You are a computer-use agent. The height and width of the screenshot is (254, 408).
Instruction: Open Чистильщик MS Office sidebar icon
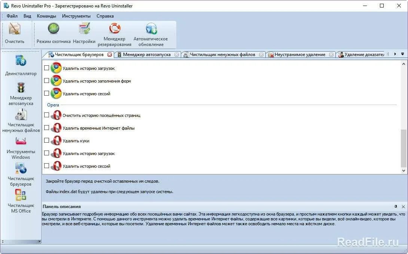tap(21, 195)
